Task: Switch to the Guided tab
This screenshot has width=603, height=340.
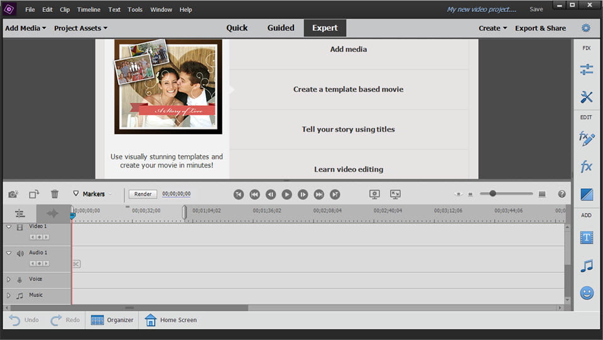Action: (x=281, y=28)
